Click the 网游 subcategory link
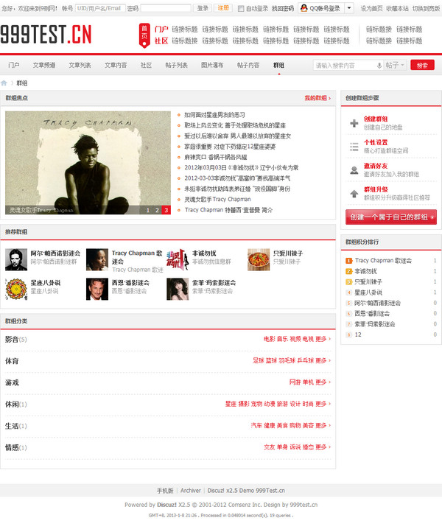Viewport: 442px width, 529px height. pos(295,382)
